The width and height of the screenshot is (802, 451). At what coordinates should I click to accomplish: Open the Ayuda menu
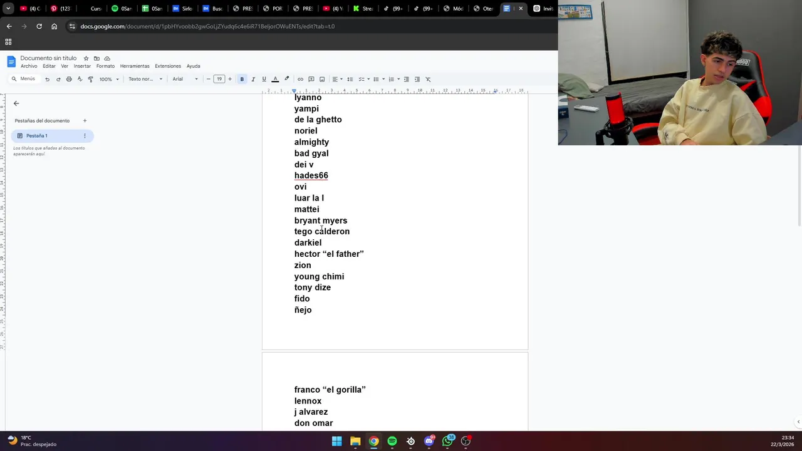click(x=193, y=66)
